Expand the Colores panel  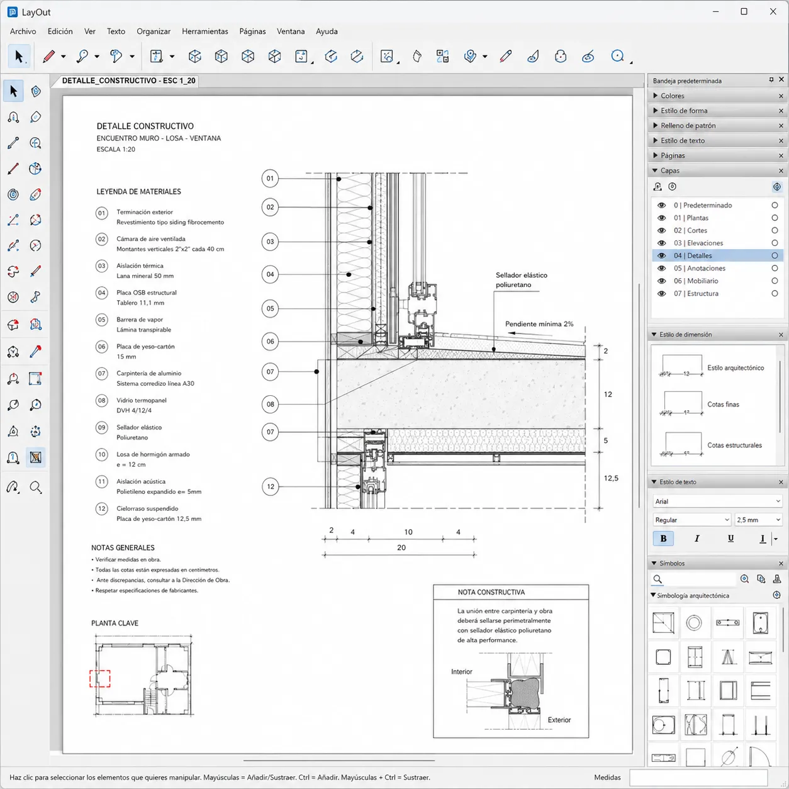tap(656, 96)
